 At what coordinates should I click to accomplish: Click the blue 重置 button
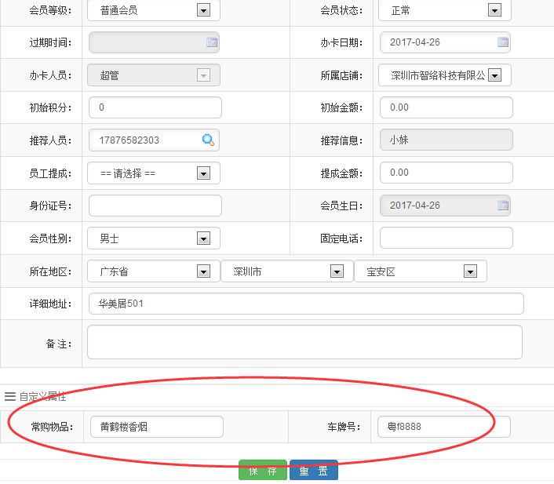tap(314, 470)
